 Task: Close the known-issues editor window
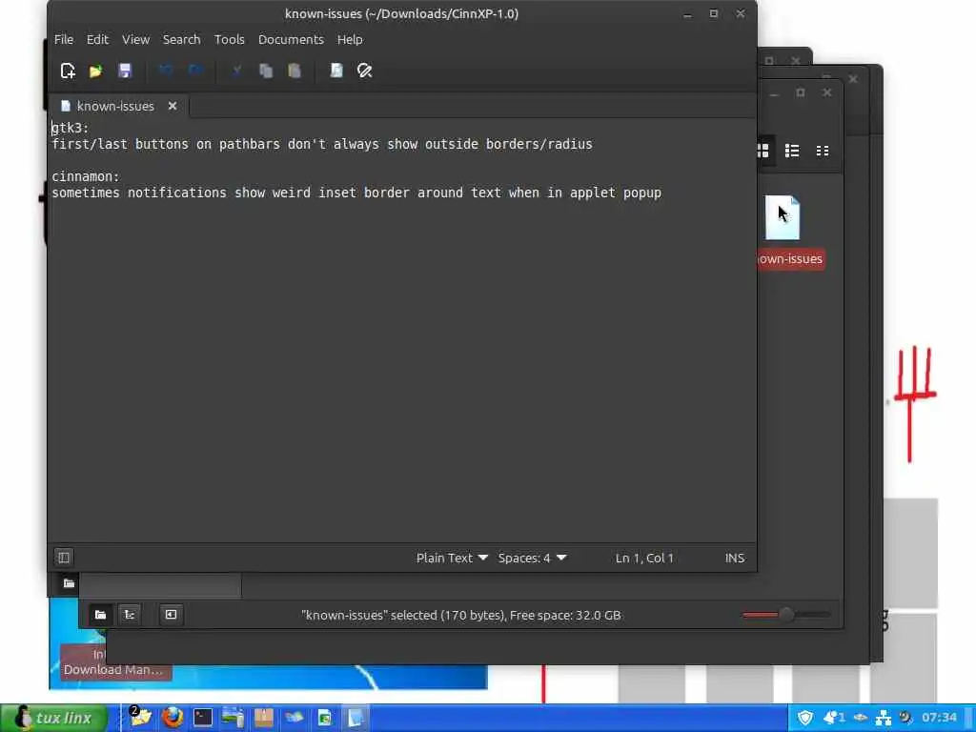(740, 13)
